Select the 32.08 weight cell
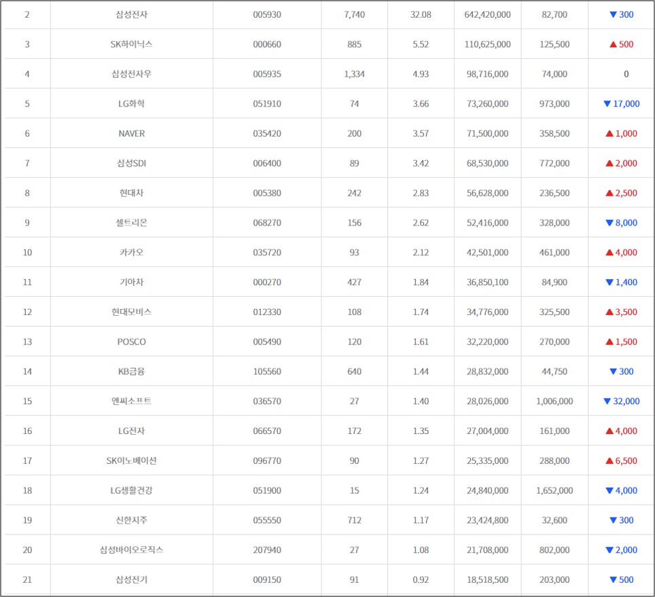The width and height of the screenshot is (655, 597). (x=421, y=15)
